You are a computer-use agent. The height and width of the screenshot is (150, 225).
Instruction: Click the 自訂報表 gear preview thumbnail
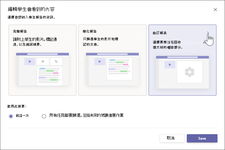pyautogui.click(x=182, y=72)
